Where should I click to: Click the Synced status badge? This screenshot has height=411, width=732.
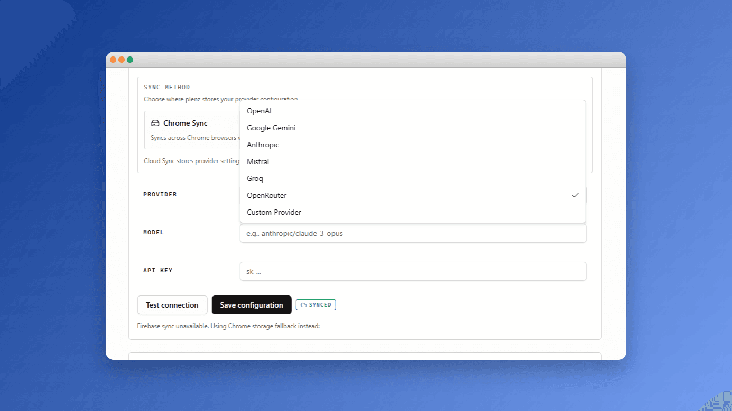(x=316, y=304)
